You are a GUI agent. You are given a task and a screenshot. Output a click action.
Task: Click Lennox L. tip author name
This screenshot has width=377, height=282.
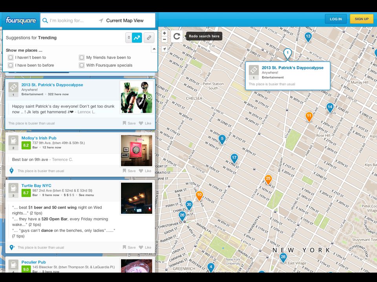(x=86, y=112)
